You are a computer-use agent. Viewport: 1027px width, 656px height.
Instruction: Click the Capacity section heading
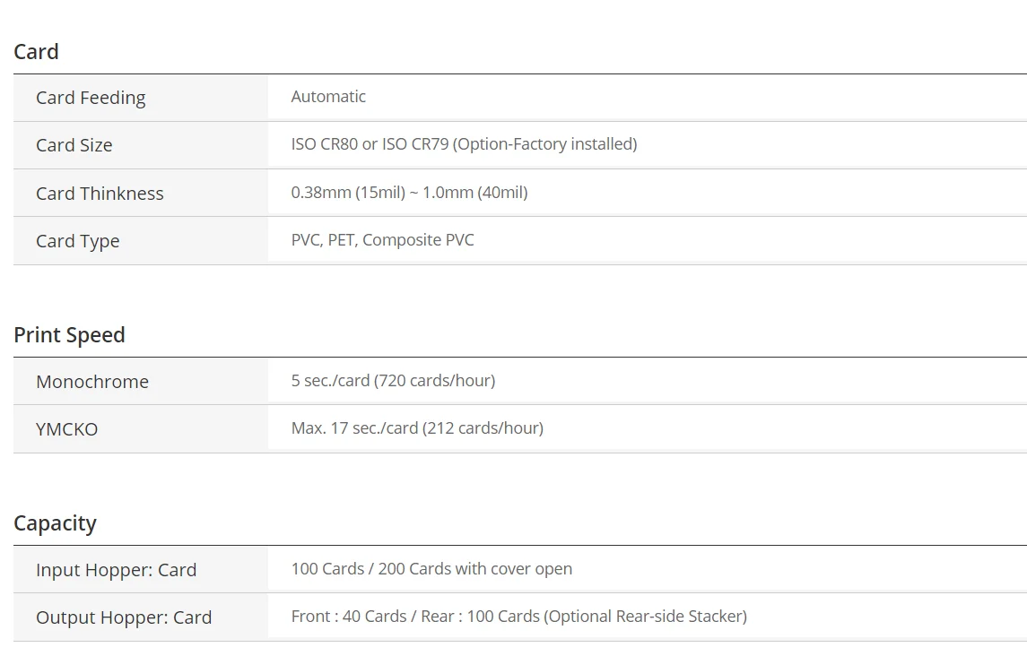(55, 523)
